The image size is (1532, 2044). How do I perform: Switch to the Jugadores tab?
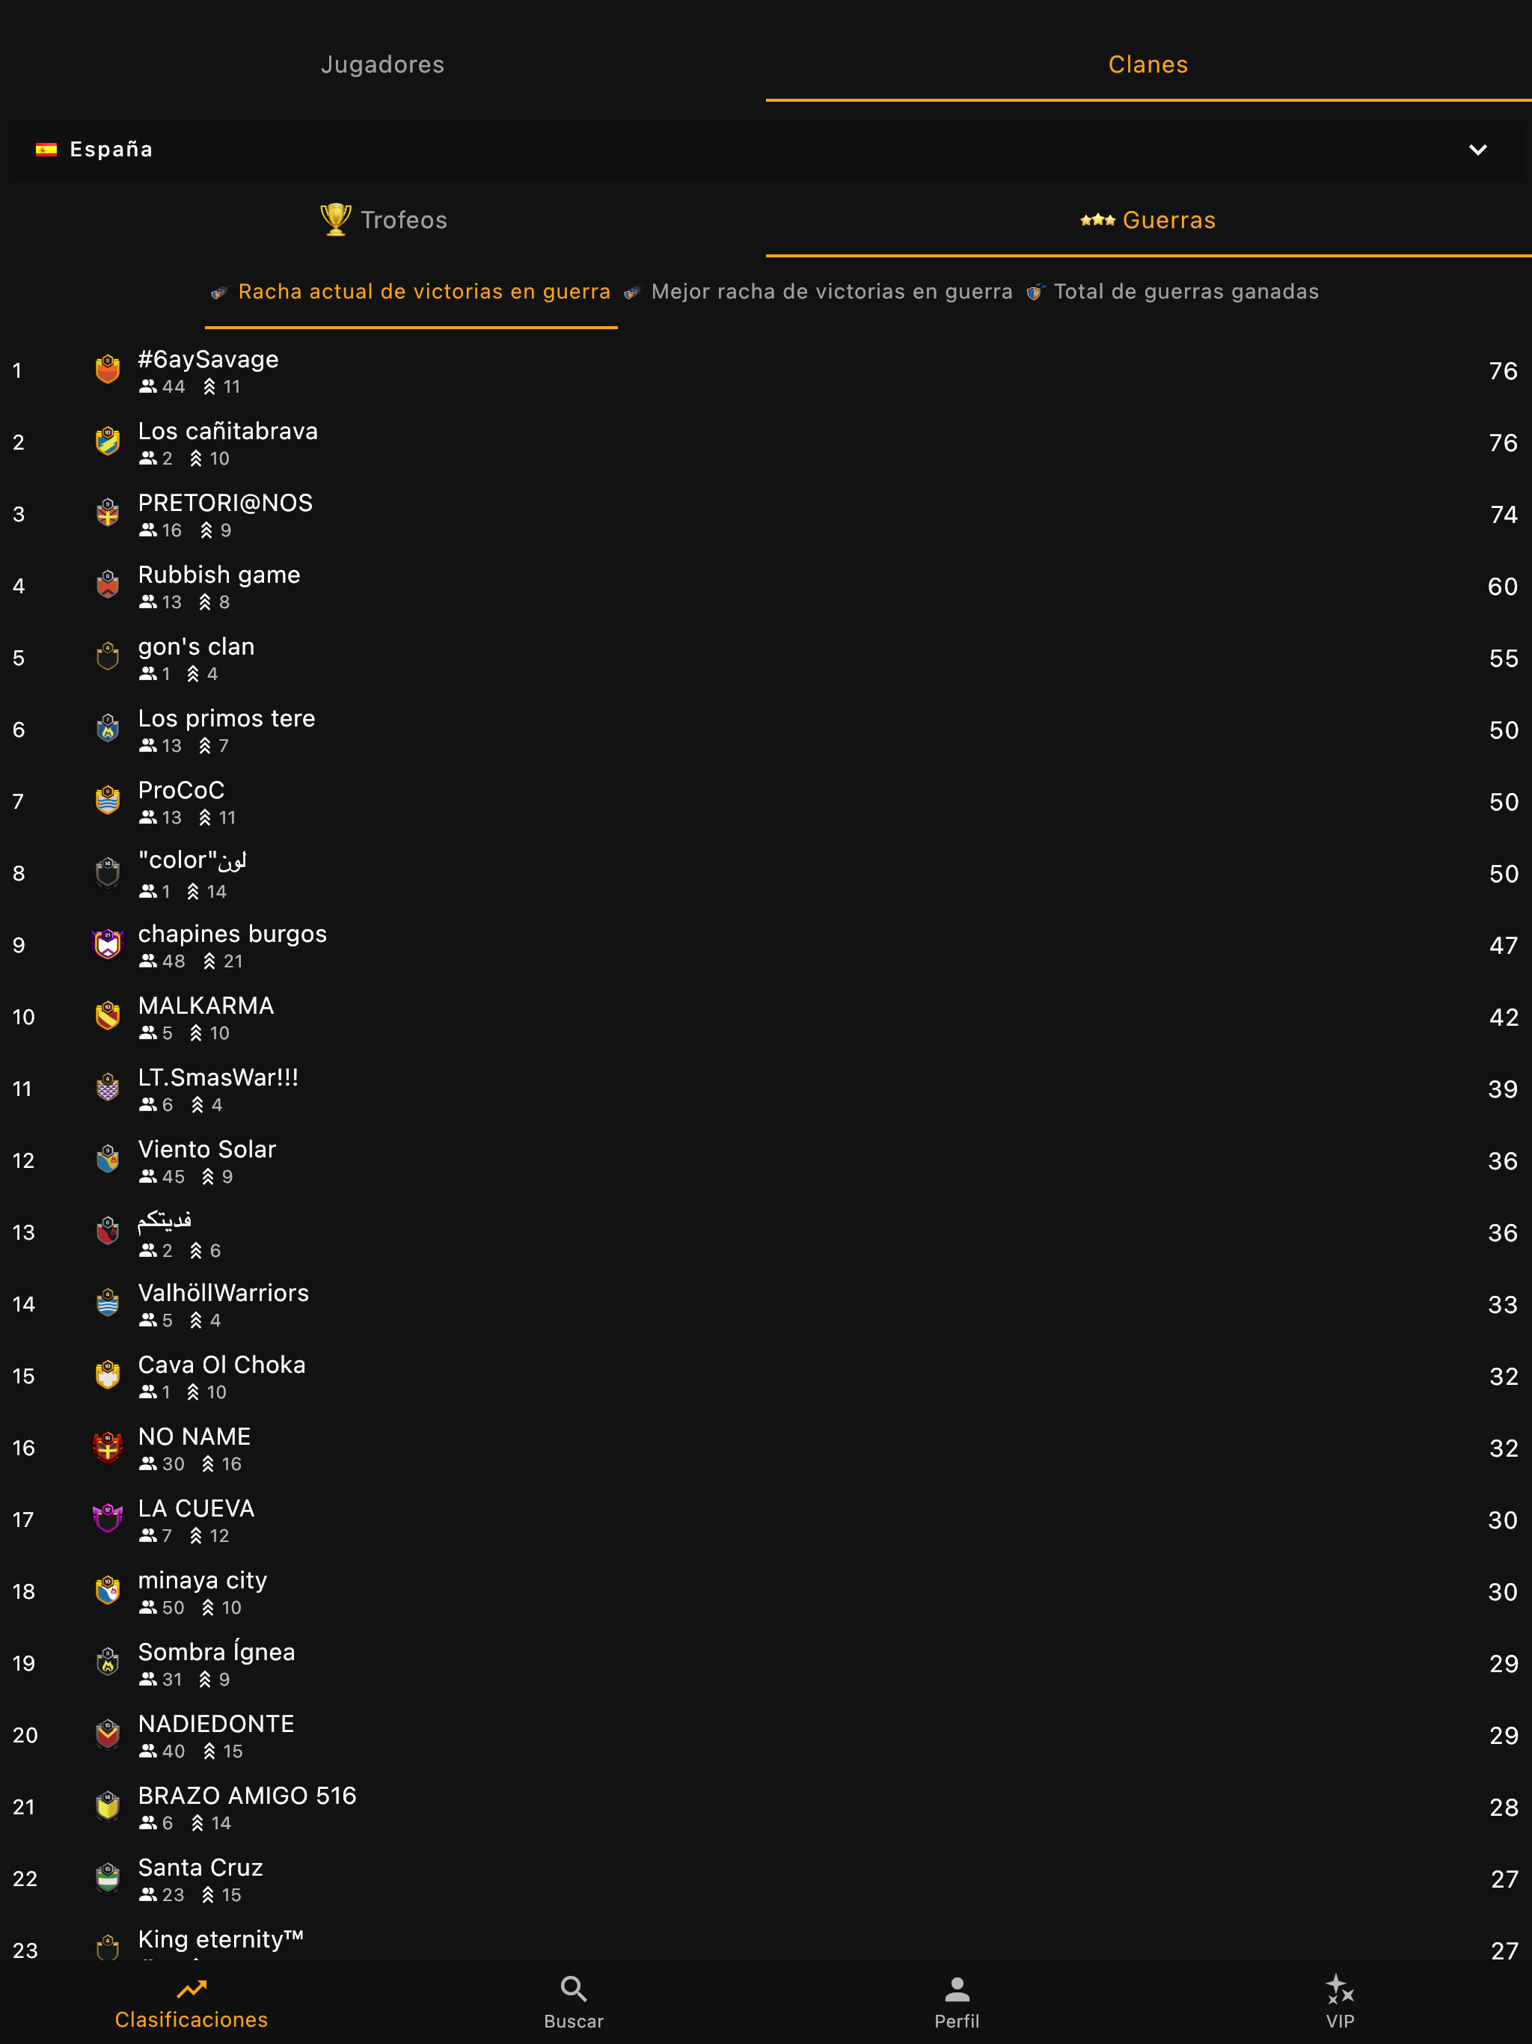pyautogui.click(x=382, y=64)
